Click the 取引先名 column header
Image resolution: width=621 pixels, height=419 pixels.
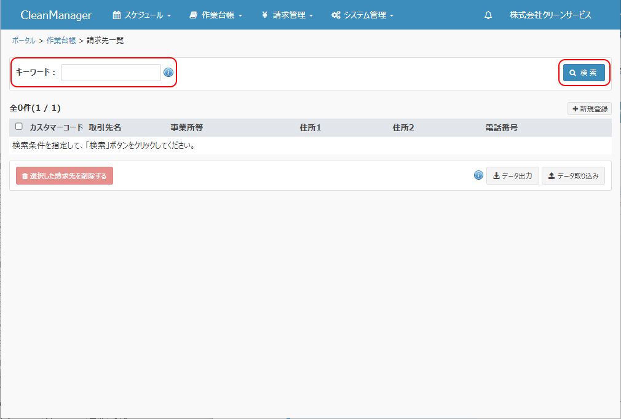105,127
